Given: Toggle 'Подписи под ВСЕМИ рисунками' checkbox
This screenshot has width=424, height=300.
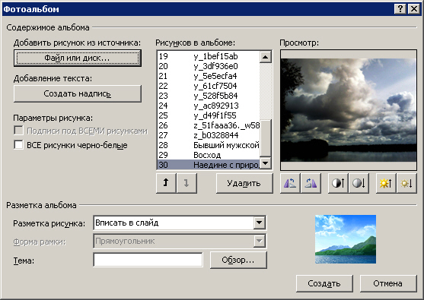Looking at the screenshot, I should (x=18, y=131).
